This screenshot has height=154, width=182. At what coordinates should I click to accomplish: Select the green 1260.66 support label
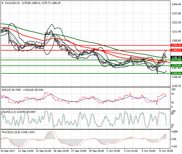click(176, 73)
